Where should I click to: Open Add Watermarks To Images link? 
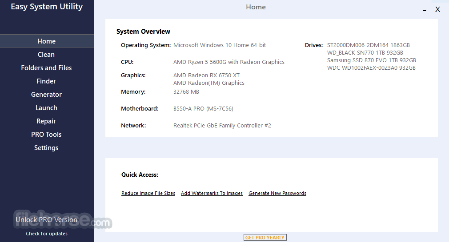click(212, 193)
